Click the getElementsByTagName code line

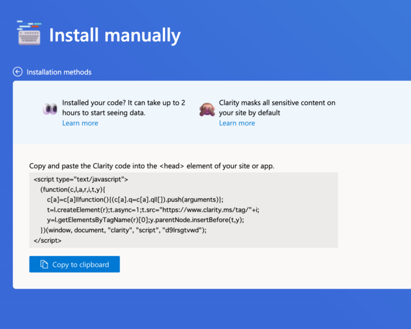tap(146, 220)
